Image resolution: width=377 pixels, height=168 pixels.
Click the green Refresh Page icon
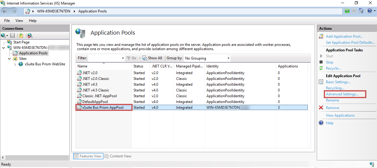pyautogui.click(x=347, y=11)
